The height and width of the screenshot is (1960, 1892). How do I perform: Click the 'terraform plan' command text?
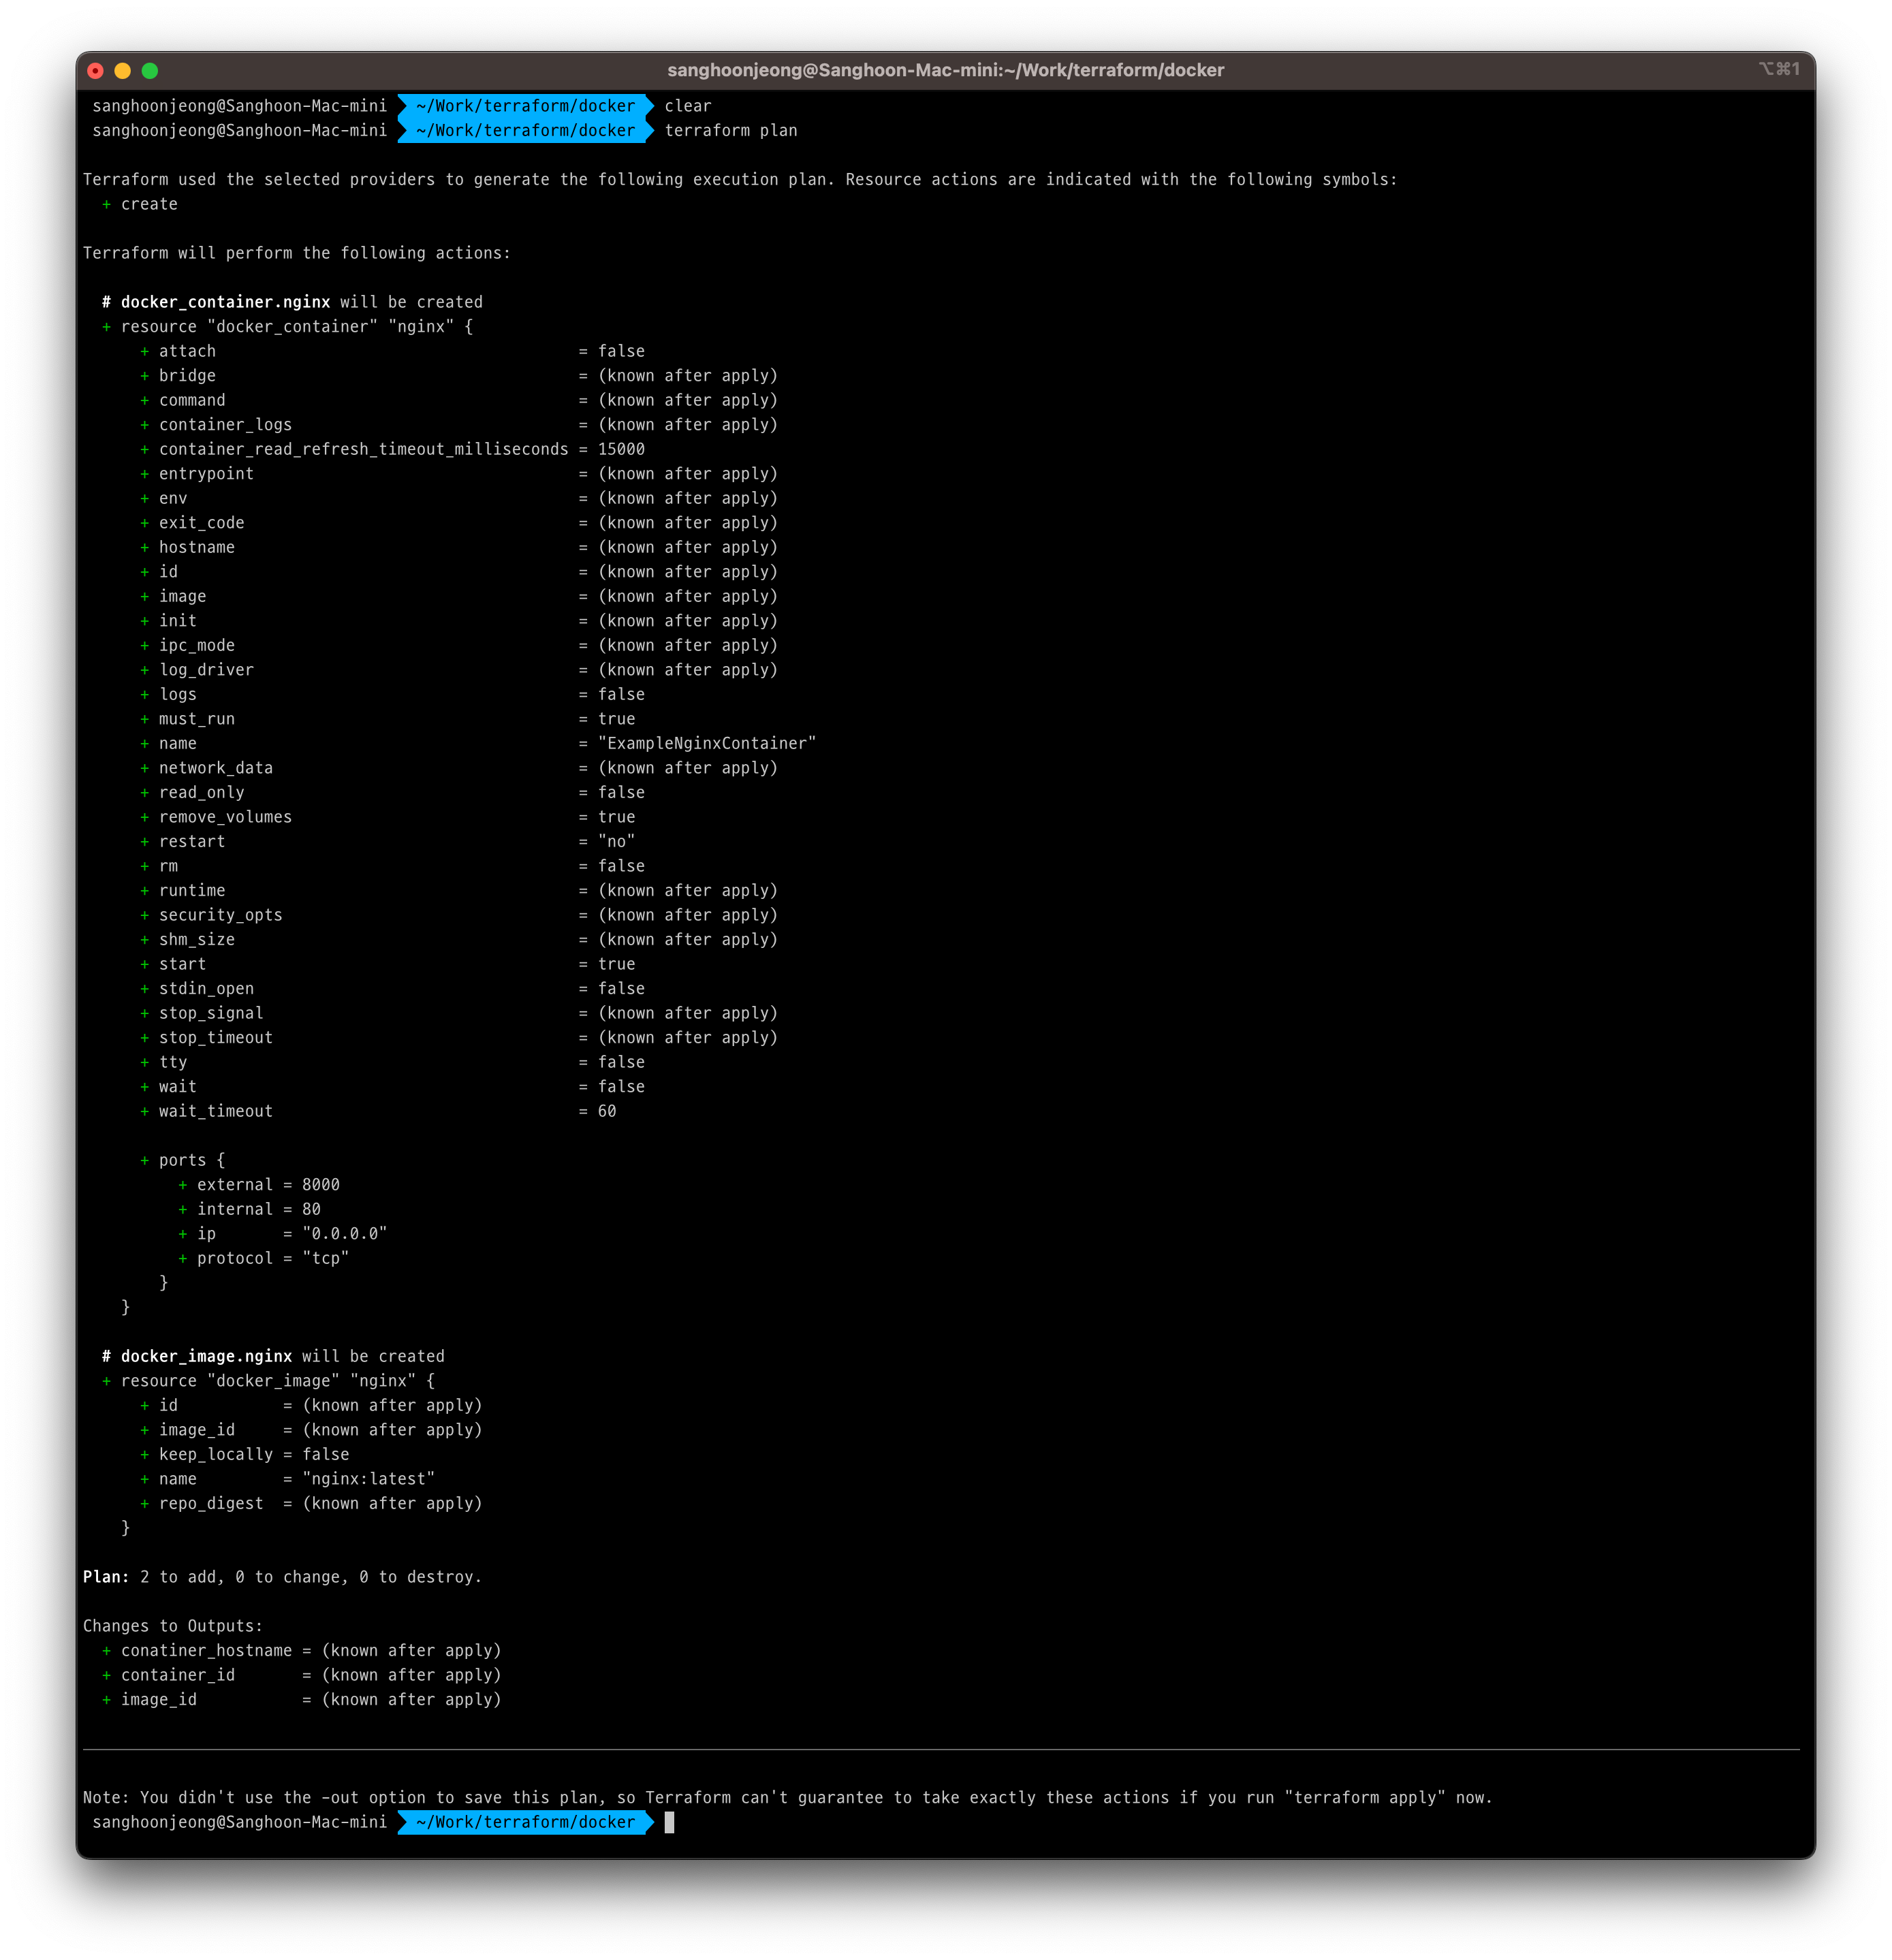point(730,131)
